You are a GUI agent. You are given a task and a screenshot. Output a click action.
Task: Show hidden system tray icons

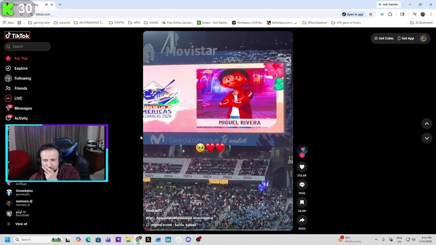pyautogui.click(x=376, y=240)
